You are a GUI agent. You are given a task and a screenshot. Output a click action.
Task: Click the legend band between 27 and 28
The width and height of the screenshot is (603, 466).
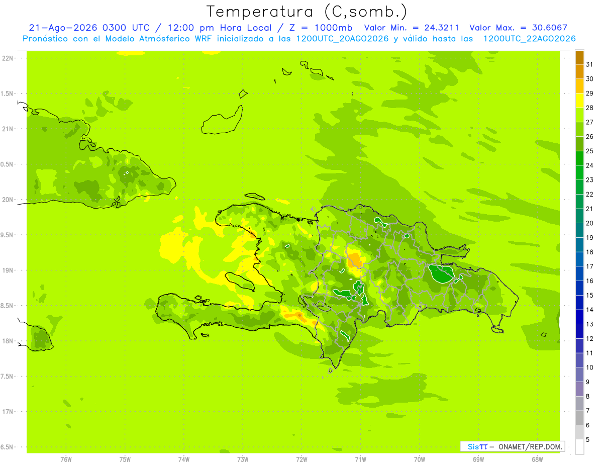(x=579, y=115)
